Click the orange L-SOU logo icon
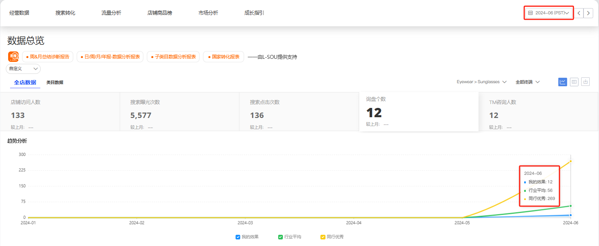The width and height of the screenshot is (599, 246). click(x=13, y=56)
